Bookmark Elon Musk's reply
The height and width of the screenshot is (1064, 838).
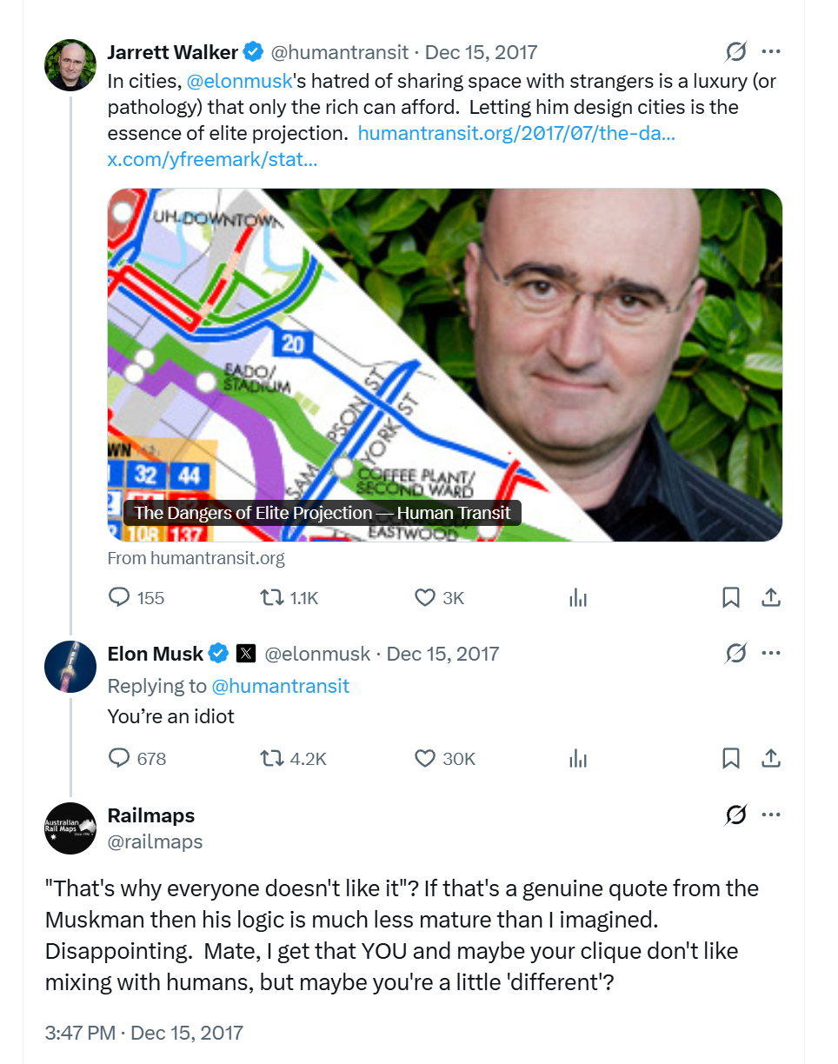click(731, 758)
